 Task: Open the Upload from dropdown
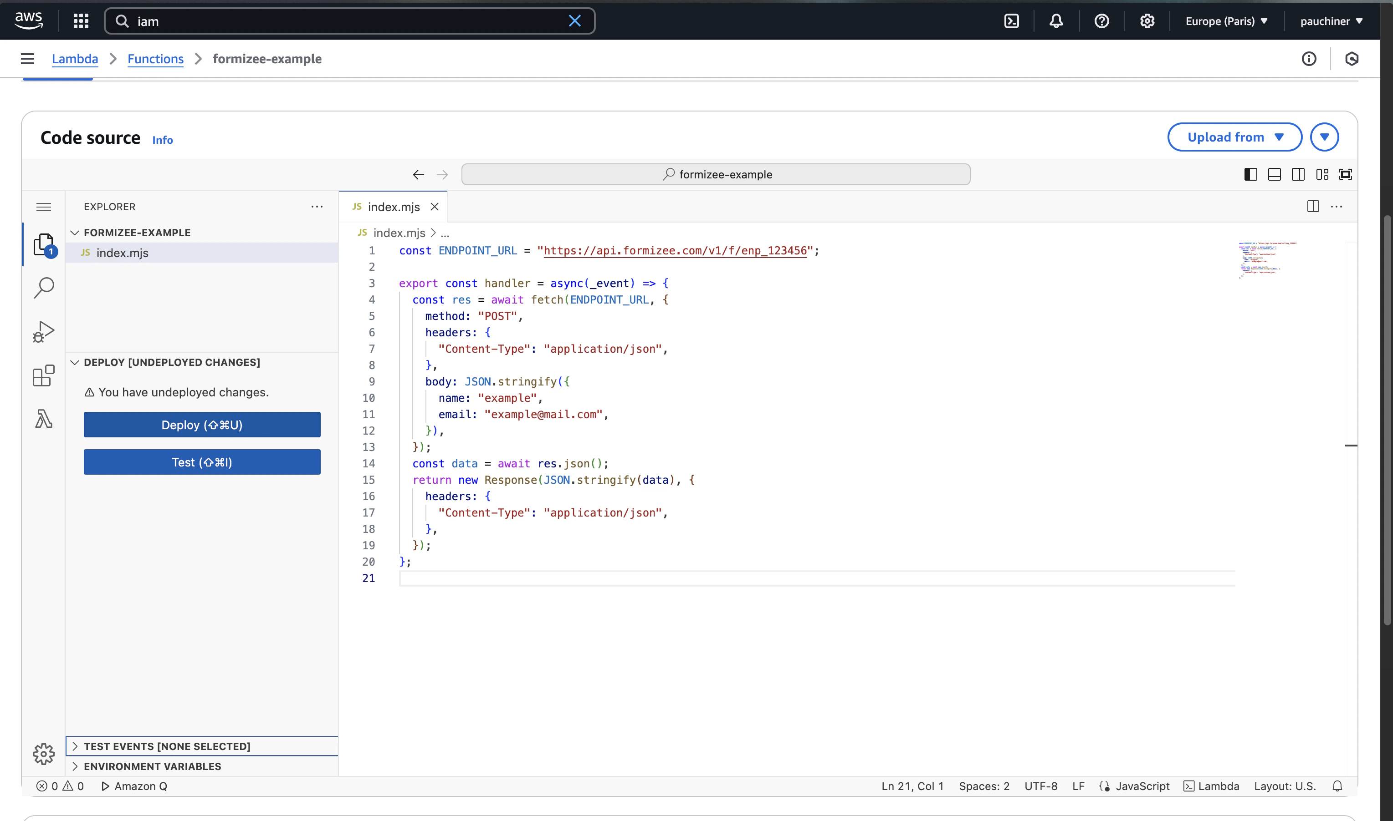click(x=1234, y=137)
